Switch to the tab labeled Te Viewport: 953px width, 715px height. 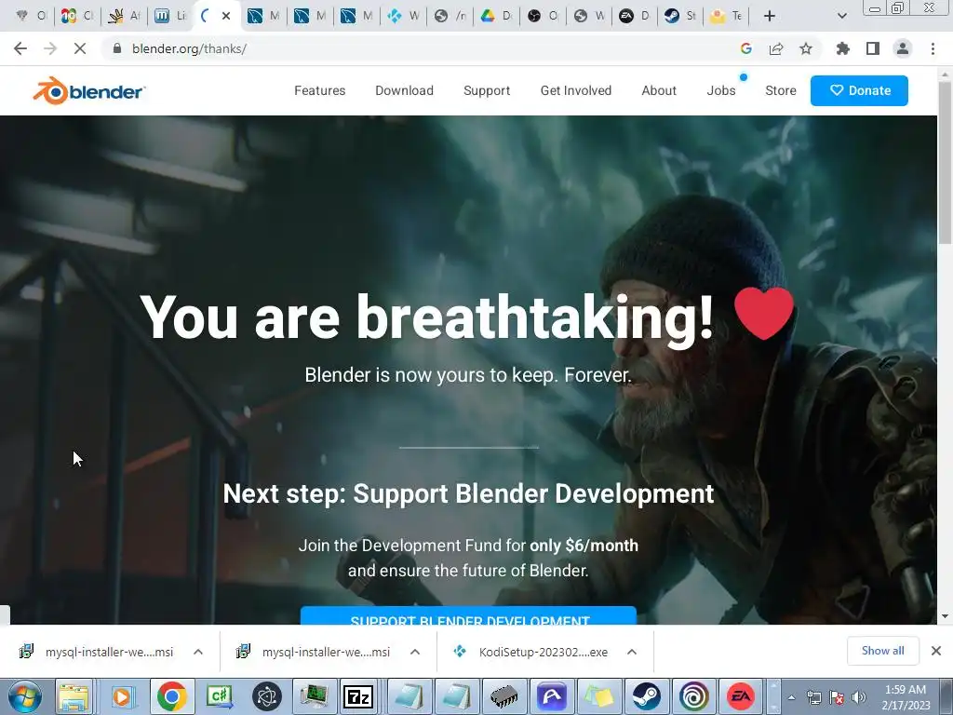point(726,16)
